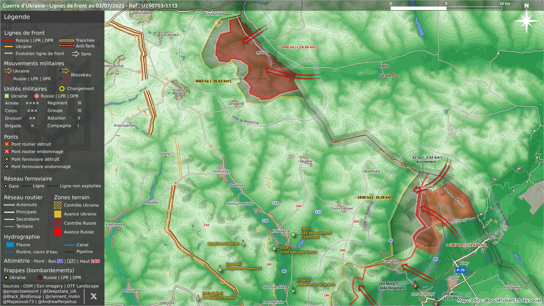Click the X (Twitter) logo in the legend
The height and width of the screenshot is (306, 544).
coord(93,296)
